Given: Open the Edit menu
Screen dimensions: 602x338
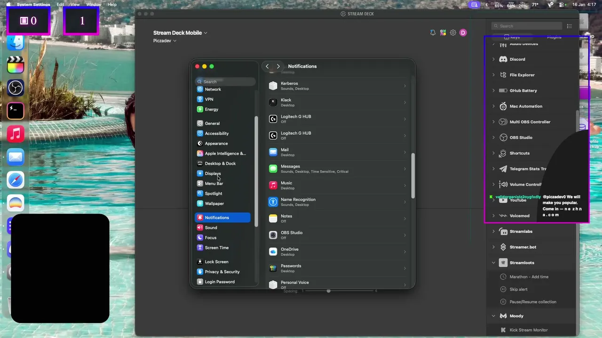Looking at the screenshot, I should click(60, 5).
